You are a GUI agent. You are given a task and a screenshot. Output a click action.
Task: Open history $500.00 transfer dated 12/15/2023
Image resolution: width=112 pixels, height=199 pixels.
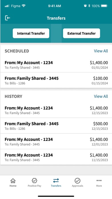pos(56,126)
